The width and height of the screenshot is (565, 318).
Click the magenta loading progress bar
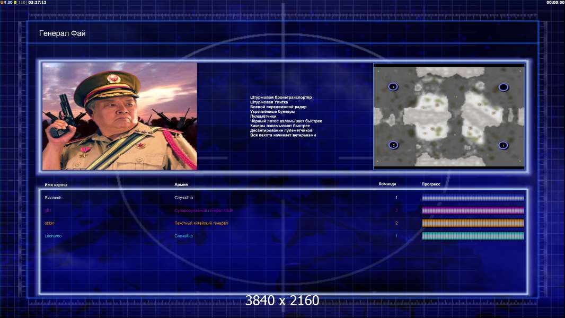(x=473, y=210)
